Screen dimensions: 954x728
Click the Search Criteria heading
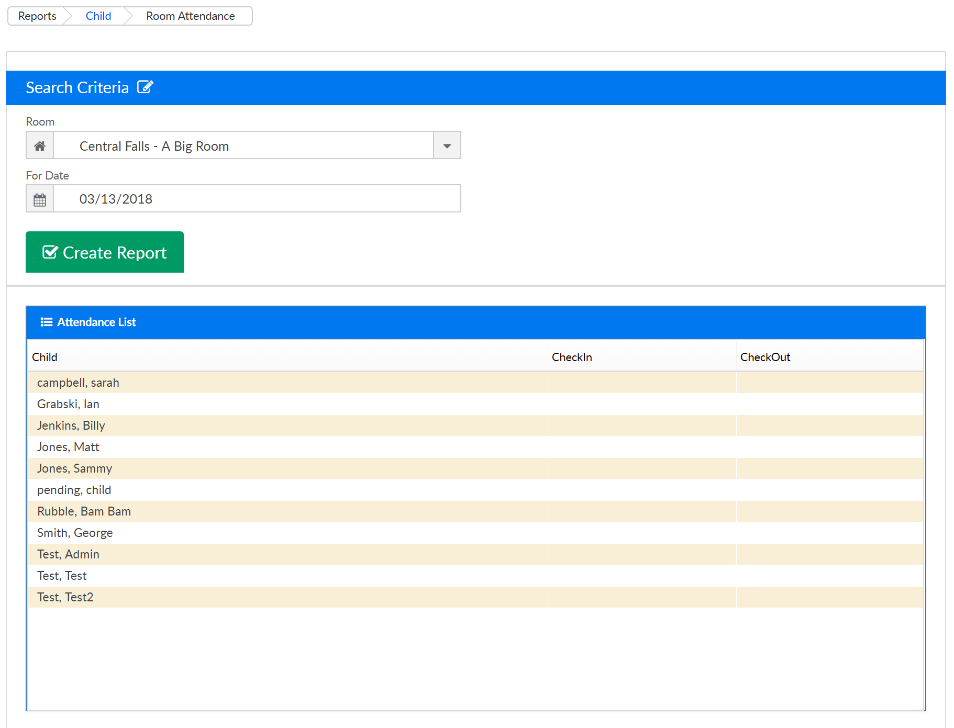pos(77,87)
